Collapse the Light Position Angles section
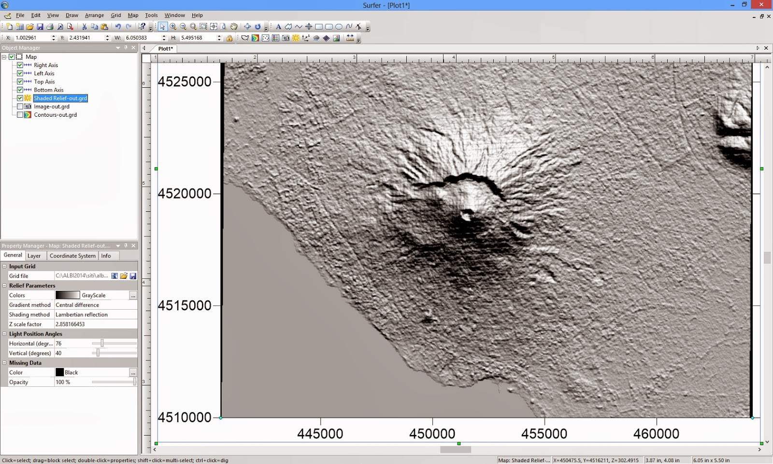 pyautogui.click(x=4, y=334)
